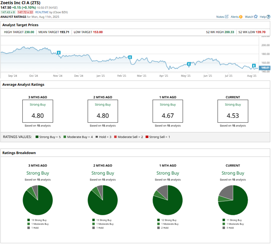Click the 2 MTHS AGO ratings pie chart
Image resolution: width=272 pixels, height=245 pixels.
pyautogui.click(x=103, y=200)
